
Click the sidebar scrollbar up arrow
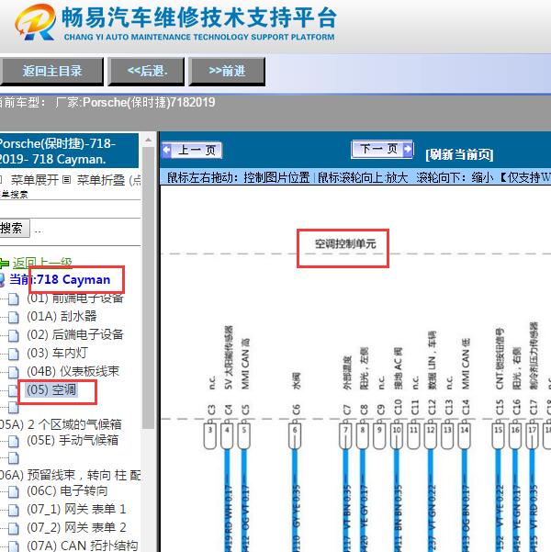tap(148, 141)
